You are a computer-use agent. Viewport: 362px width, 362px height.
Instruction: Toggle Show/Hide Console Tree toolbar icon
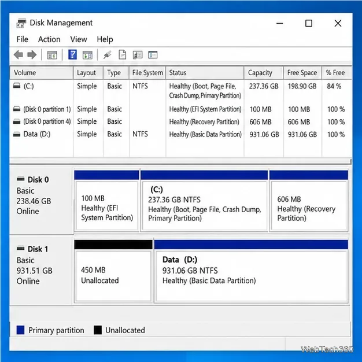(x=52, y=55)
